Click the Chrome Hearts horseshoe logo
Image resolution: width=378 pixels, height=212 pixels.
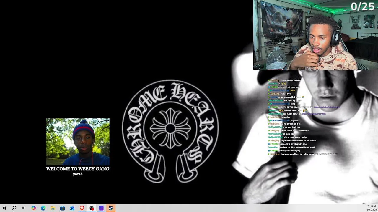[x=170, y=132]
